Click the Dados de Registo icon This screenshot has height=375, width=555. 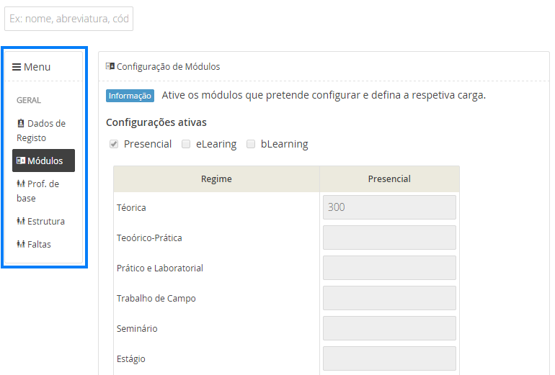click(x=21, y=123)
